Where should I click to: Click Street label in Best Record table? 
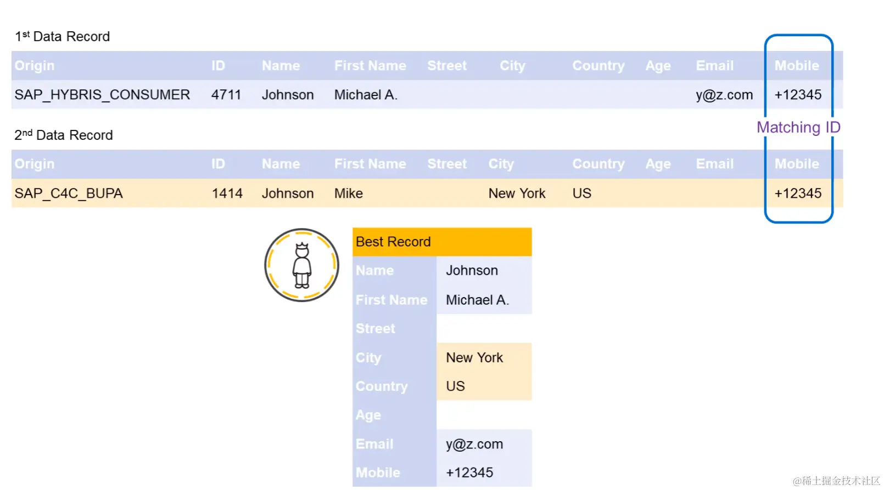click(375, 328)
